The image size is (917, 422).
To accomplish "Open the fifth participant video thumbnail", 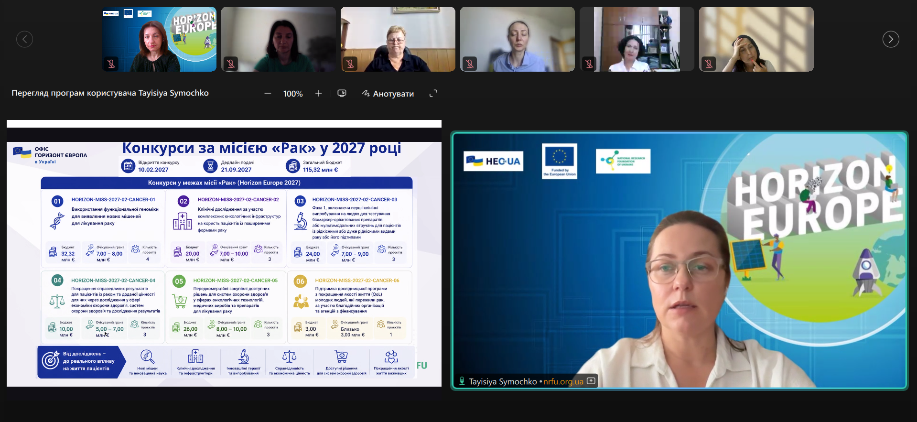I will pos(637,39).
